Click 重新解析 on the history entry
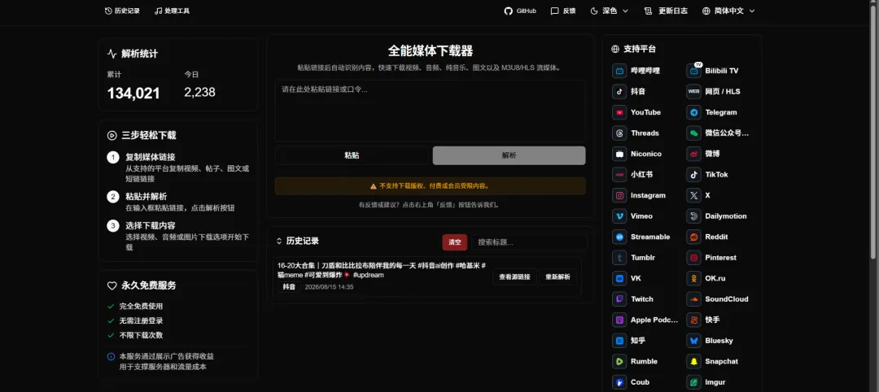This screenshot has height=392, width=879. tap(558, 277)
